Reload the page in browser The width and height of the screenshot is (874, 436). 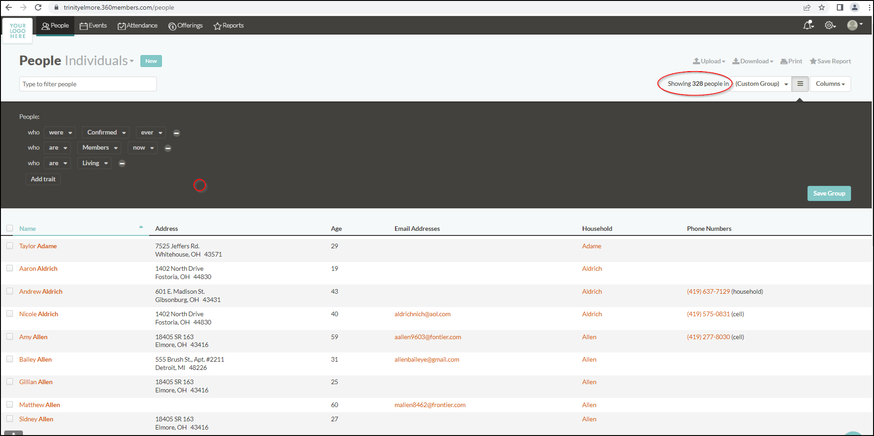click(x=38, y=7)
